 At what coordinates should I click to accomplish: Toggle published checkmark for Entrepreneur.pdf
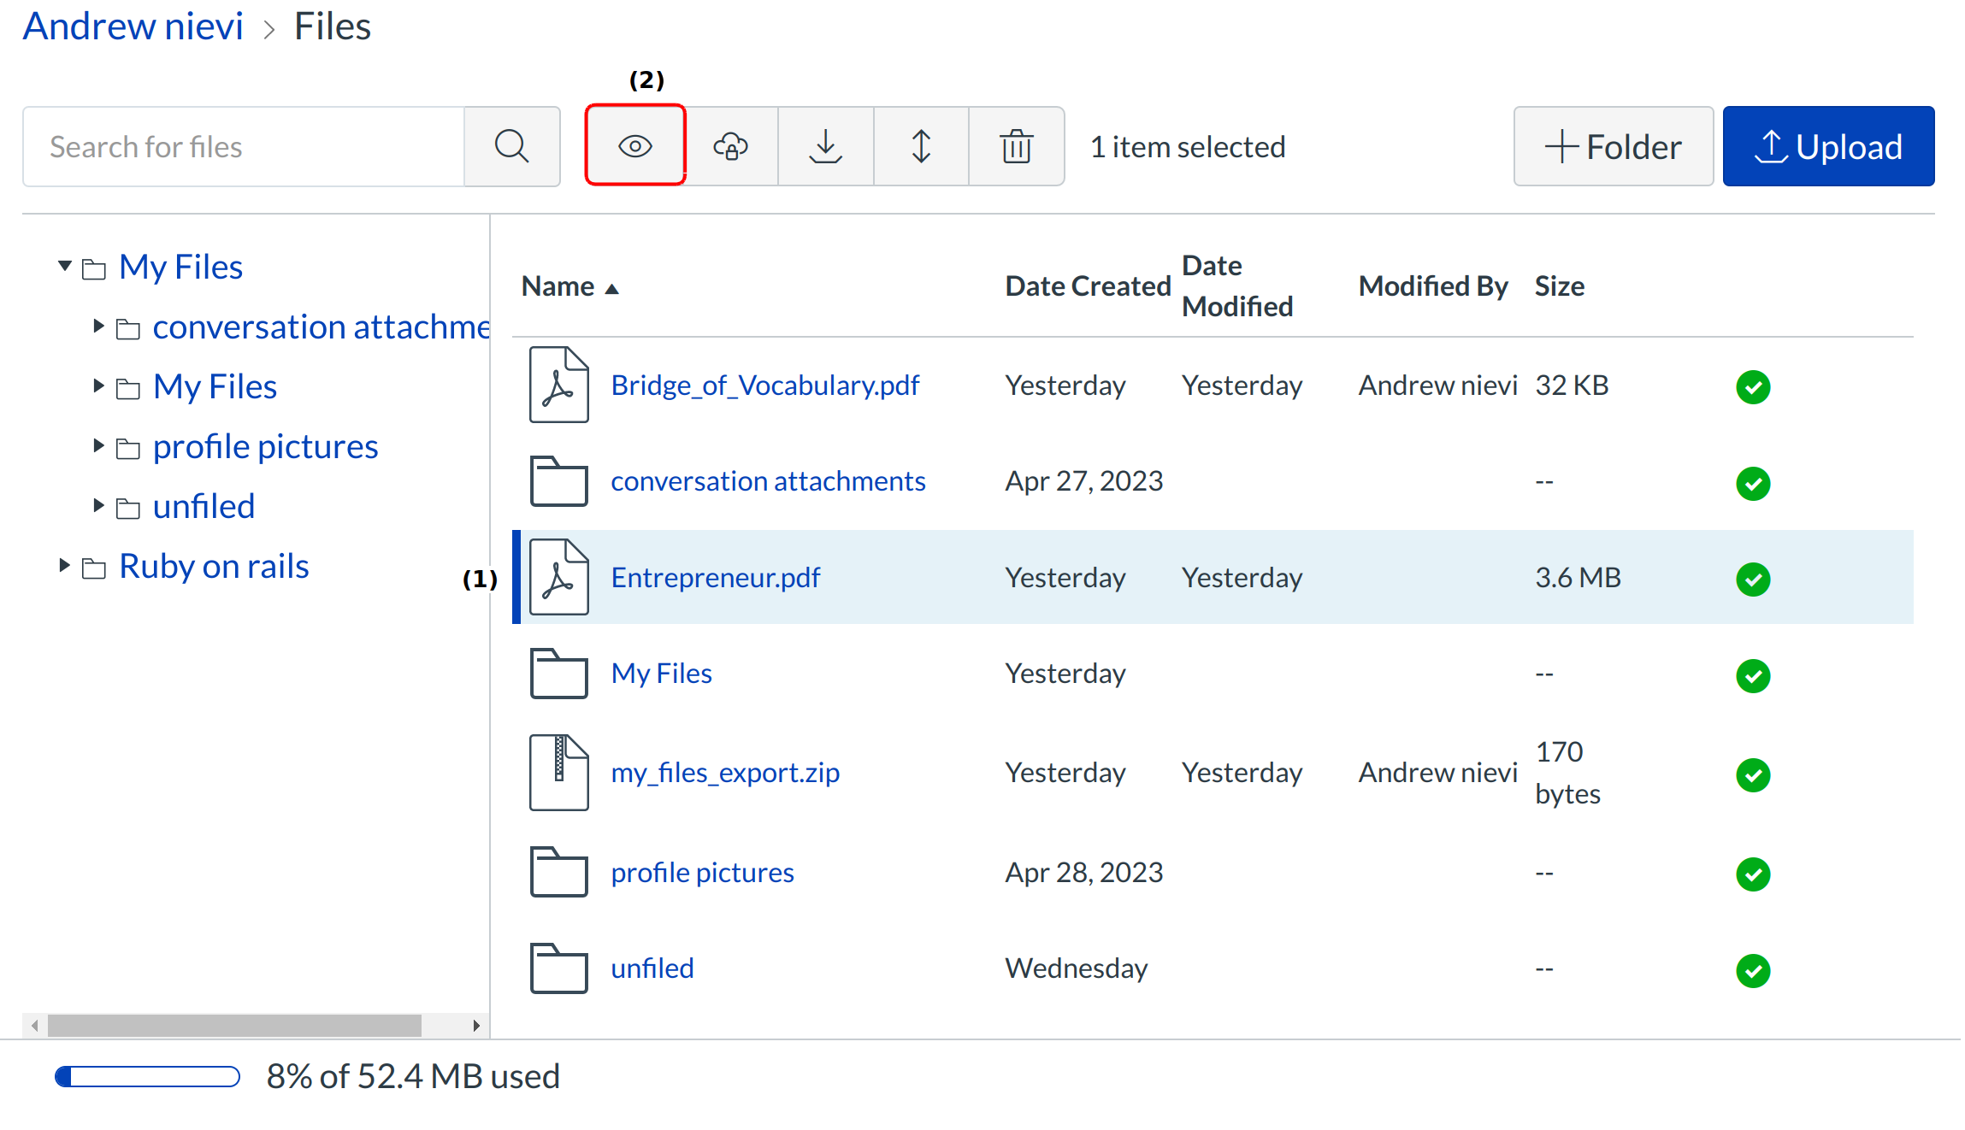click(x=1752, y=579)
